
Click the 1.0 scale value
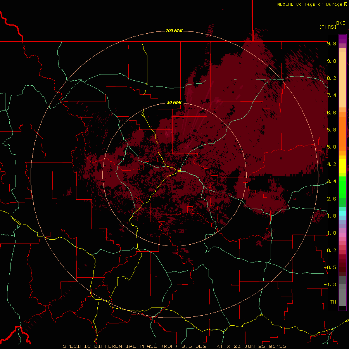tap(332, 233)
